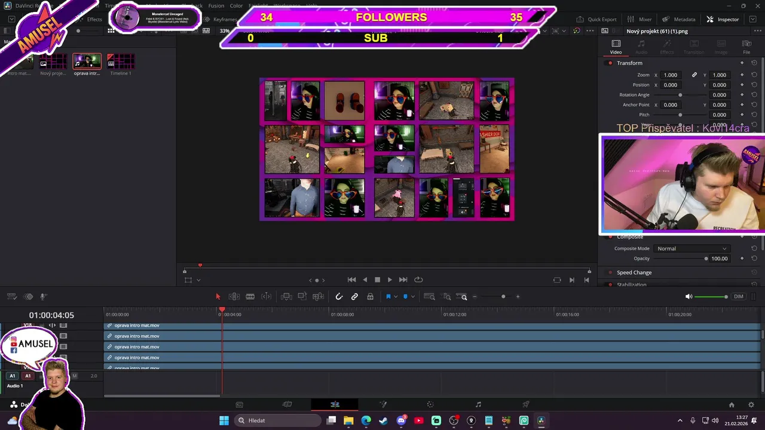Click the Fusion menu

click(216, 5)
